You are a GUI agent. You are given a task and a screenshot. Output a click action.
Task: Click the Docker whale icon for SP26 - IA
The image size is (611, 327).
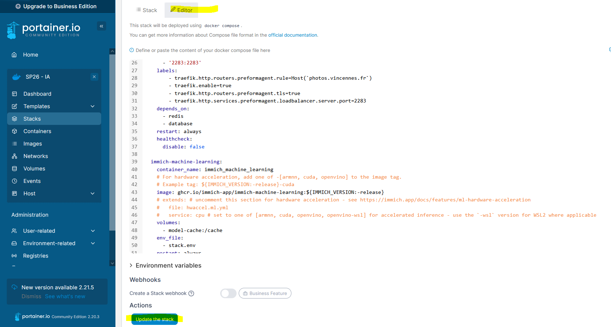point(16,77)
